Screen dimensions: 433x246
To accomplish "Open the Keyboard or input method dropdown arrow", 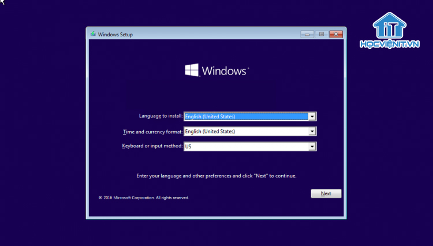I will pyautogui.click(x=312, y=146).
